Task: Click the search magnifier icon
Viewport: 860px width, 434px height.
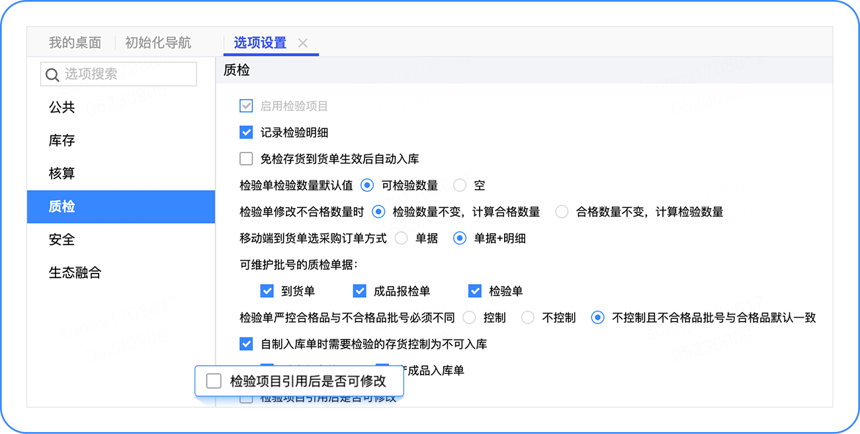Action: (52, 75)
